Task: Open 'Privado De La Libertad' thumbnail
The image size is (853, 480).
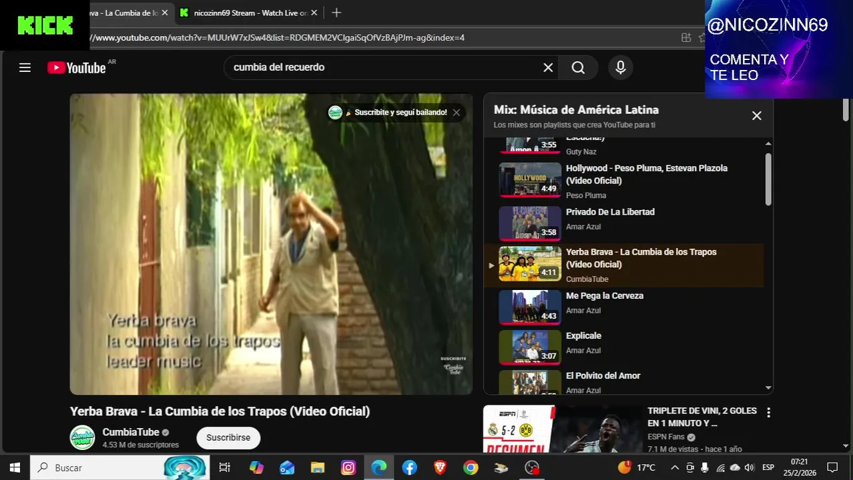Action: coord(530,223)
